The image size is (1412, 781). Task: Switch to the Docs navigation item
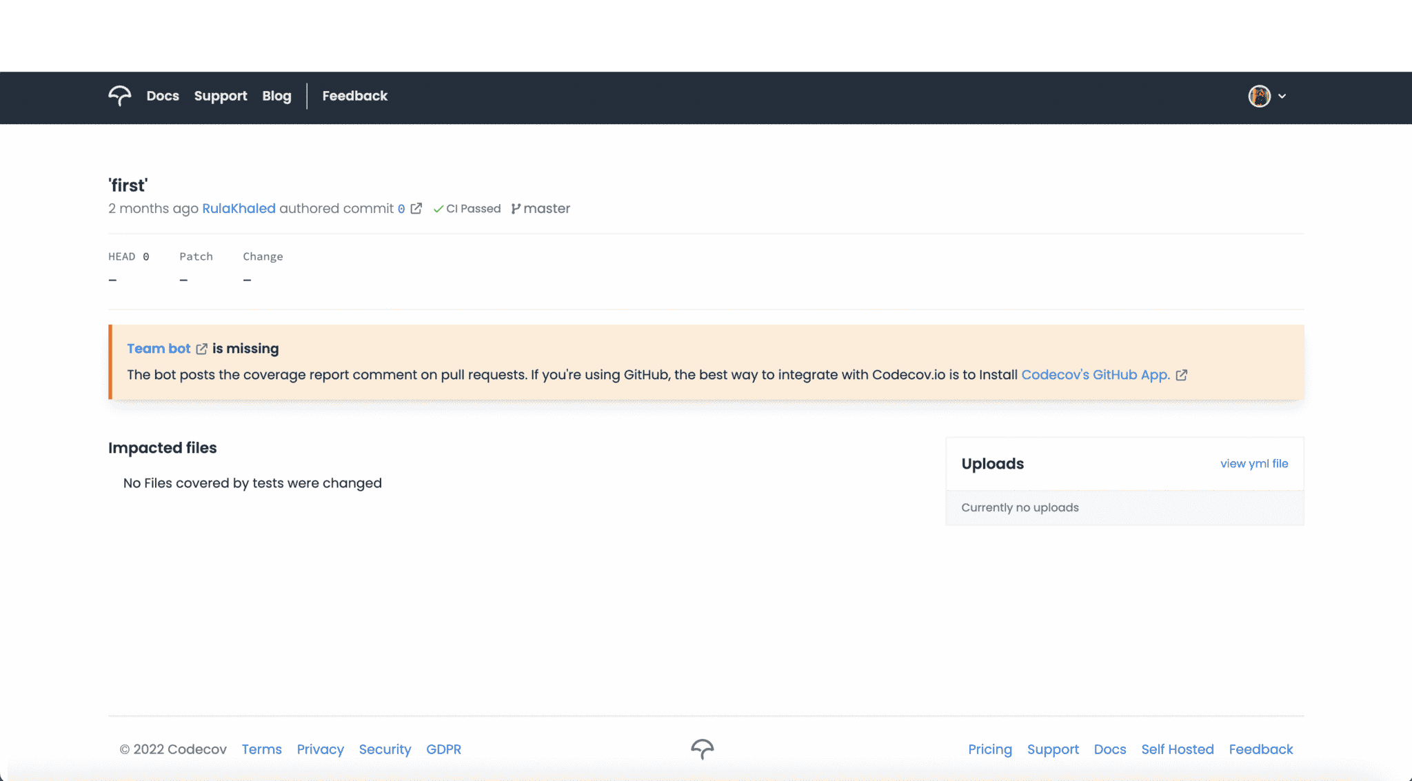pyautogui.click(x=162, y=96)
